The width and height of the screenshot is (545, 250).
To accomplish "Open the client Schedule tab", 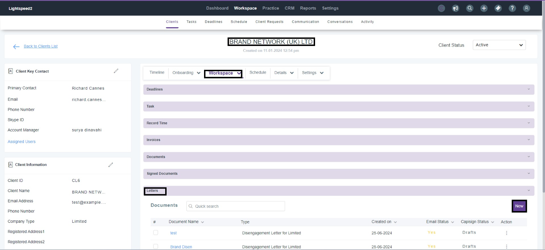I will click(258, 73).
